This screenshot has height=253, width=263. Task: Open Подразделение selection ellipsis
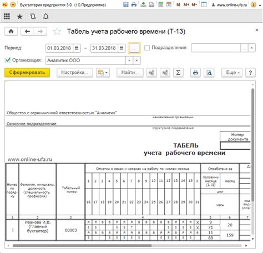point(244,48)
